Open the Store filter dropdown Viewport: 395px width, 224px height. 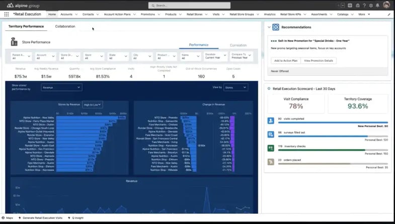click(x=94, y=56)
